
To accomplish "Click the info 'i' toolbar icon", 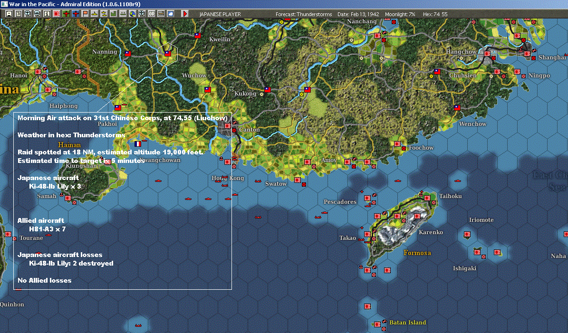I will [47, 14].
